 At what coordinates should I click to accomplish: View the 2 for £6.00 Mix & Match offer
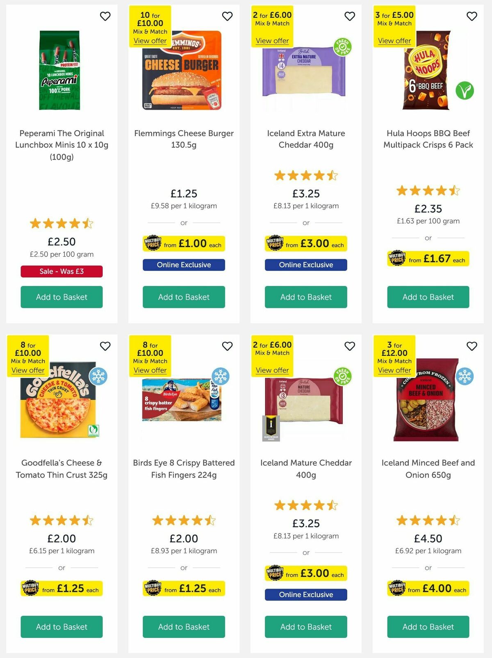click(x=272, y=41)
